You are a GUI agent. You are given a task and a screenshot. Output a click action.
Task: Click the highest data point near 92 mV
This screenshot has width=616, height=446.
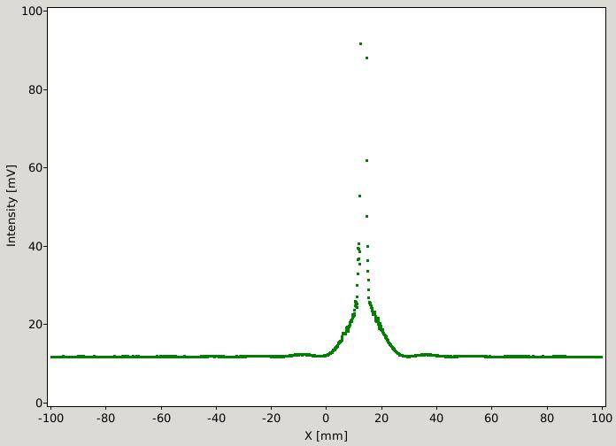[x=360, y=43]
